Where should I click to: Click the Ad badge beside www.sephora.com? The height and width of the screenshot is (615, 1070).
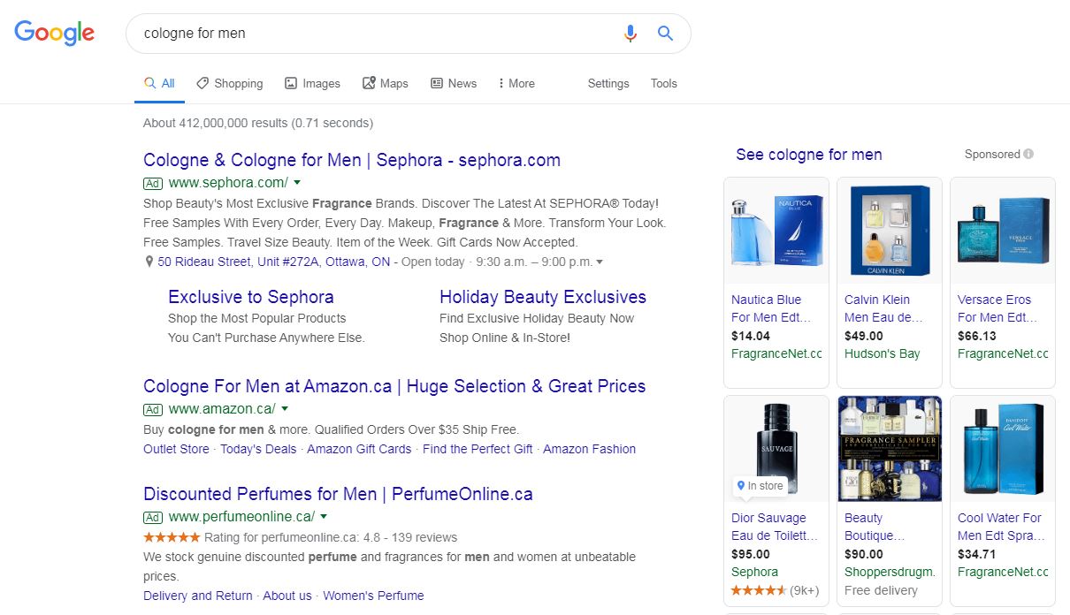click(x=153, y=183)
